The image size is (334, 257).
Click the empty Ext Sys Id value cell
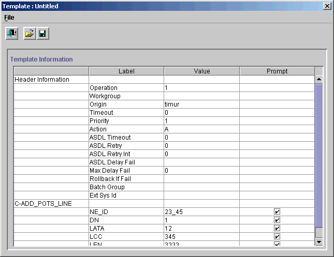coord(202,195)
